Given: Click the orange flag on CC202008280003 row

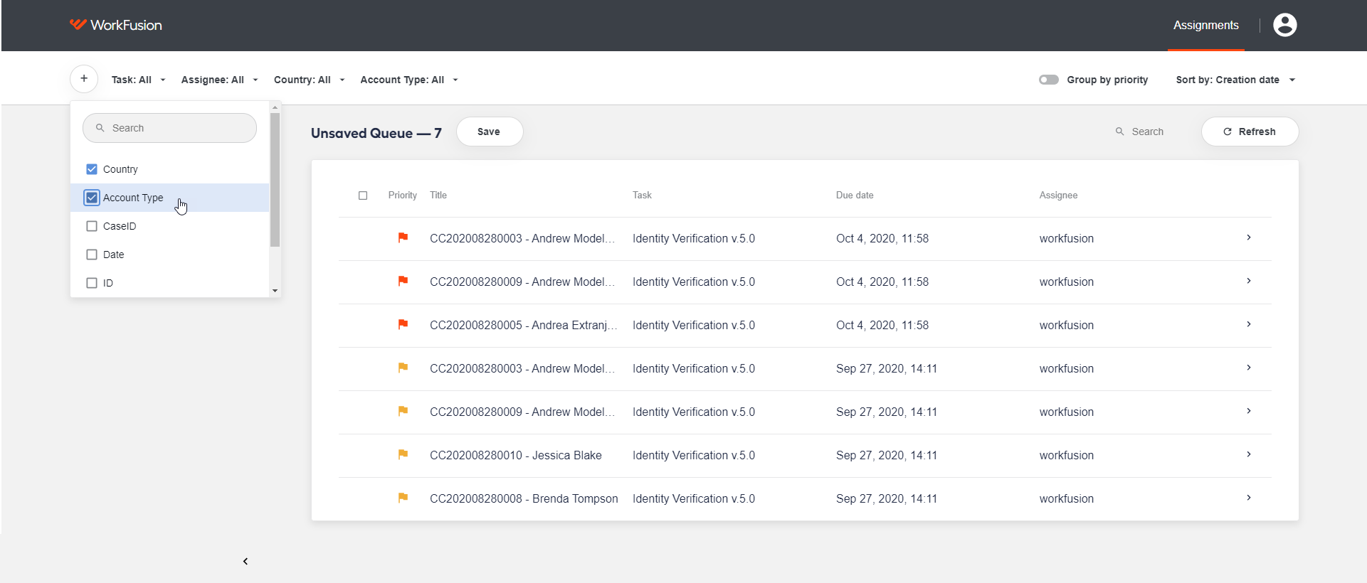Looking at the screenshot, I should point(403,368).
